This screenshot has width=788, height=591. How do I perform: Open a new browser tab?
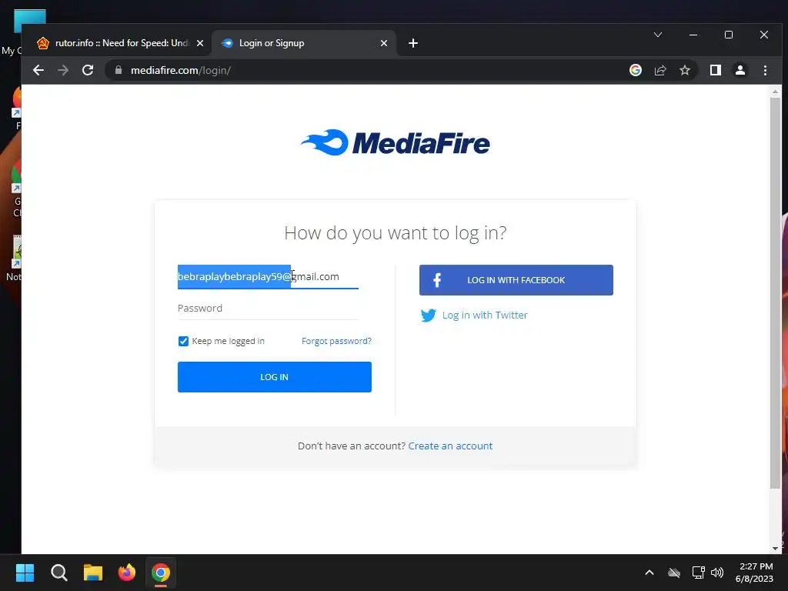413,43
